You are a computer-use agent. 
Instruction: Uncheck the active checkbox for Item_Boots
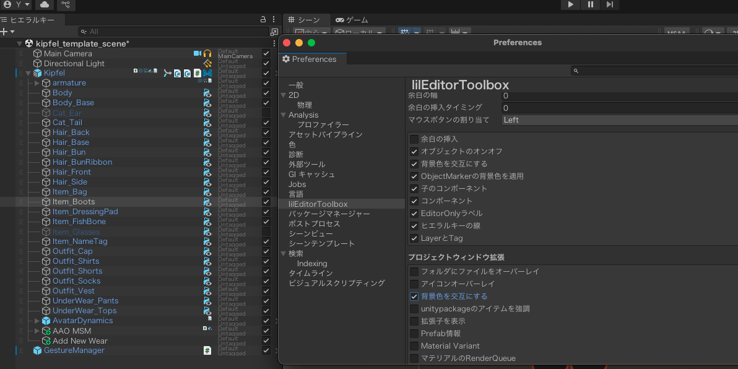266,201
